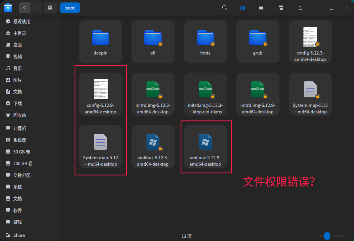The width and height of the screenshot is (354, 241).
Task: Open the 系统 drive in sidebar
Action: tap(29, 187)
